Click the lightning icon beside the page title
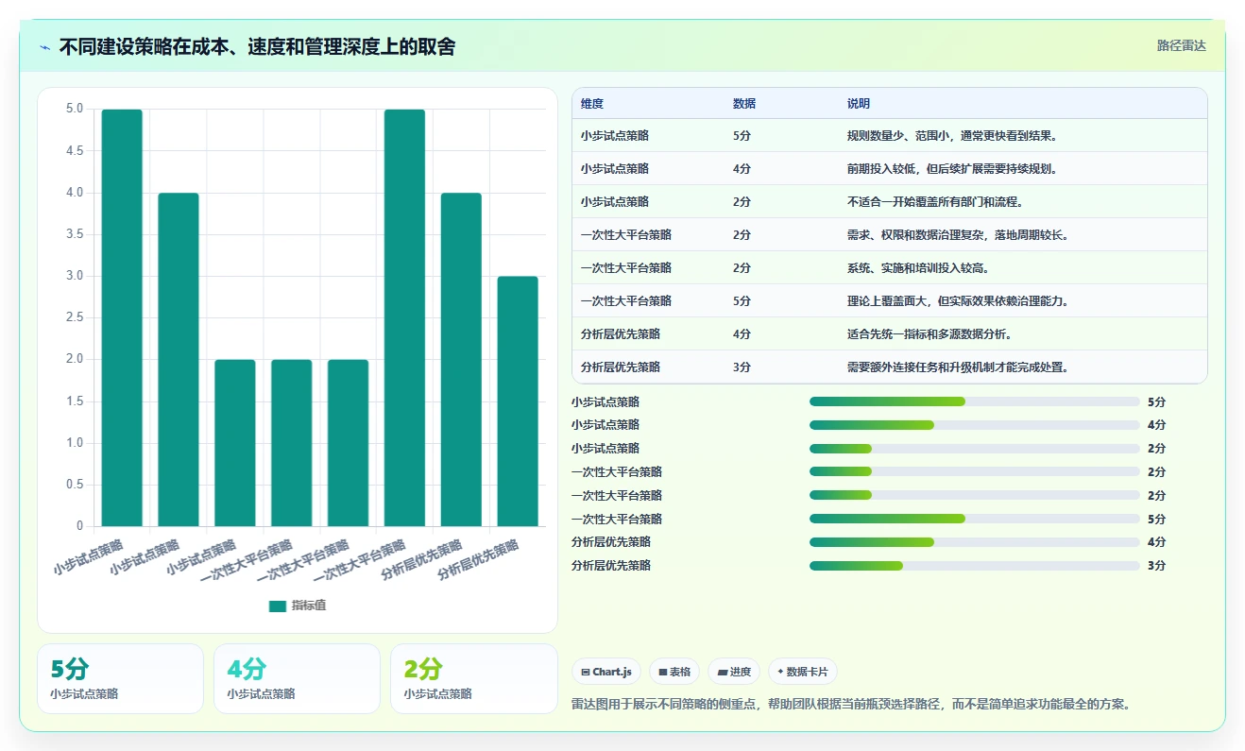Viewport: 1245px width, 751px height. (x=45, y=47)
